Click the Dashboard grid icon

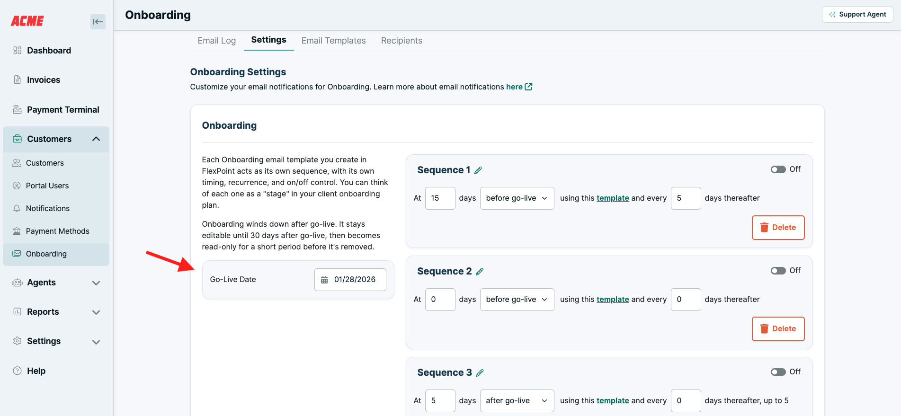tap(18, 51)
